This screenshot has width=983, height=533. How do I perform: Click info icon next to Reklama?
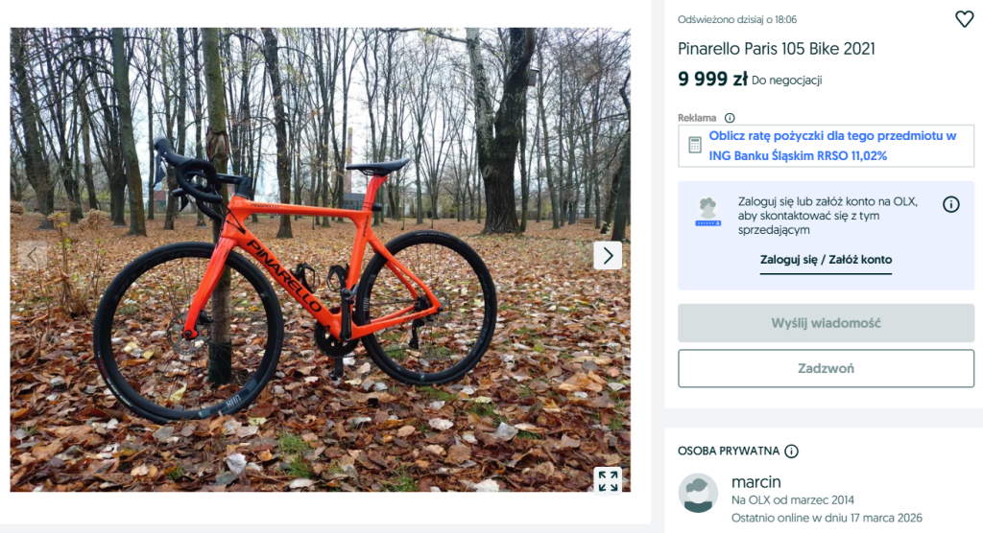point(730,118)
